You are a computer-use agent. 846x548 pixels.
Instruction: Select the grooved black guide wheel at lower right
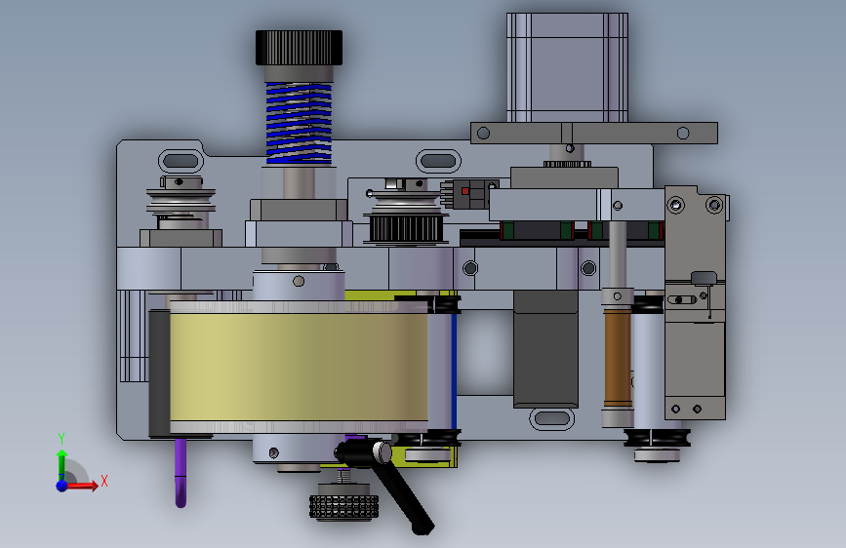(x=657, y=438)
